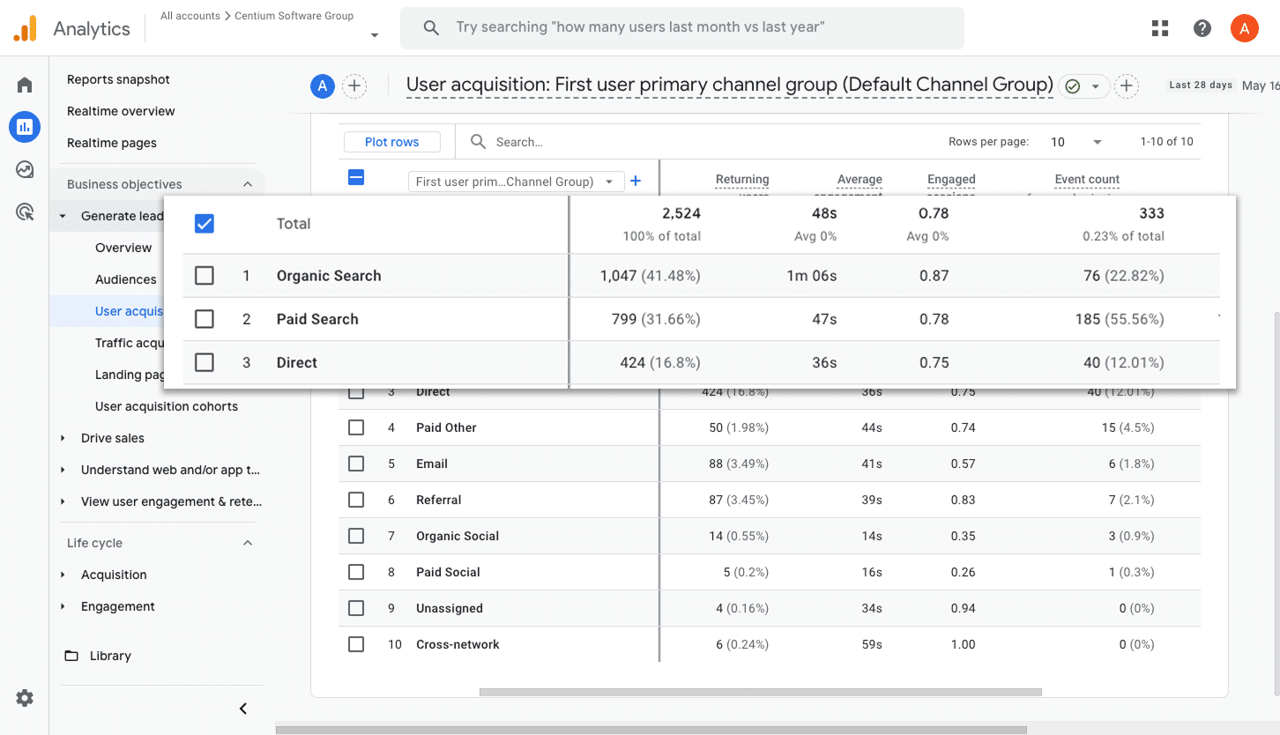The width and height of the screenshot is (1280, 735).
Task: Check the Organic Social row checkbox
Action: pos(356,536)
